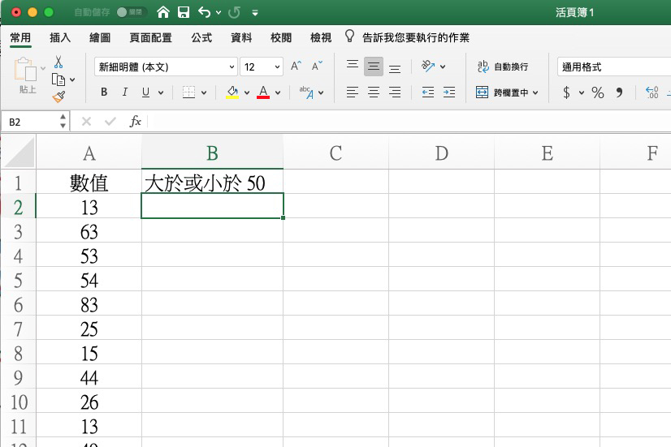The height and width of the screenshot is (447, 671).
Task: Increase font size with larger A icon
Action: [x=296, y=67]
